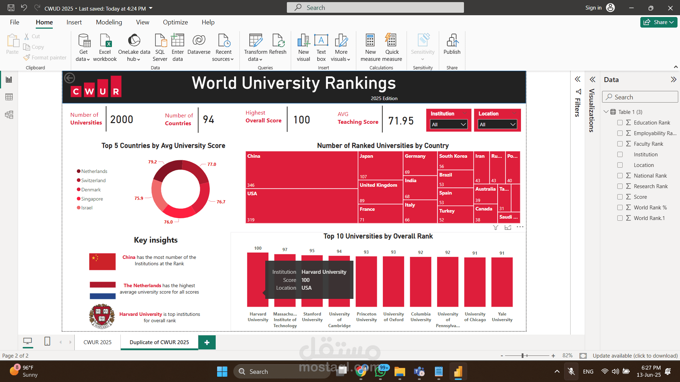Image resolution: width=680 pixels, height=382 pixels.
Task: Check the Faculty Rank field
Action: point(620,144)
